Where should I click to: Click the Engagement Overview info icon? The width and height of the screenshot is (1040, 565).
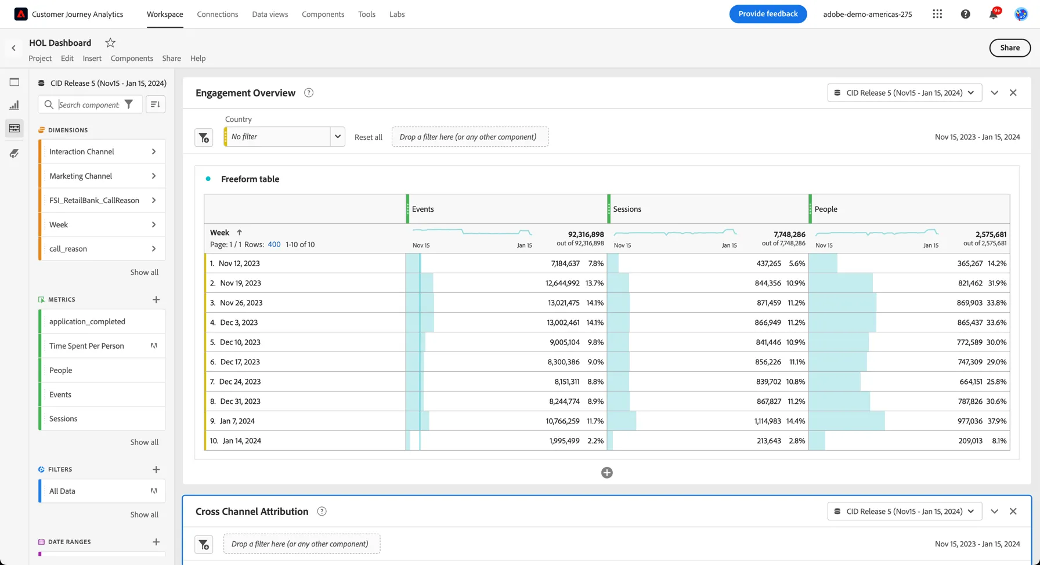309,93
